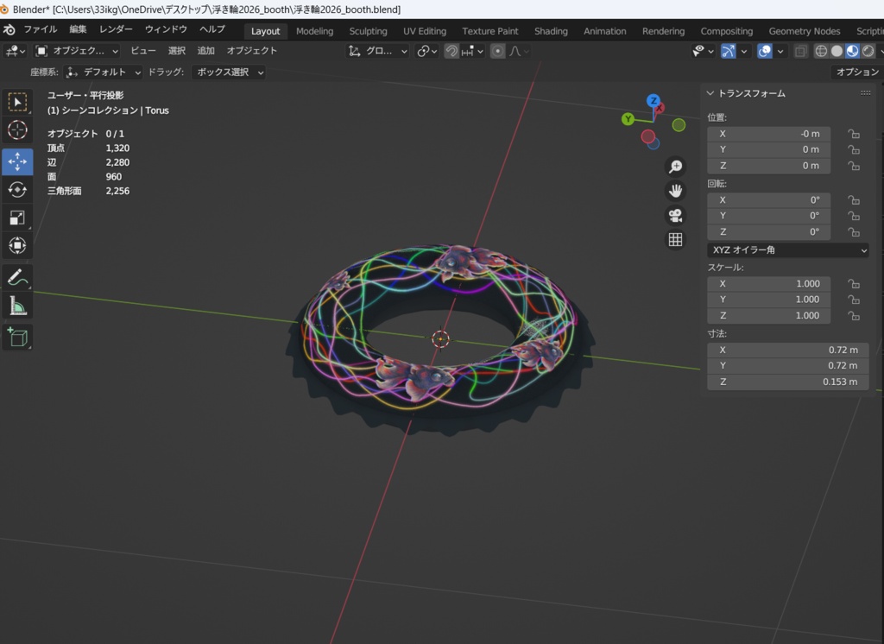Open the Select (選択) header menu

tap(176, 51)
